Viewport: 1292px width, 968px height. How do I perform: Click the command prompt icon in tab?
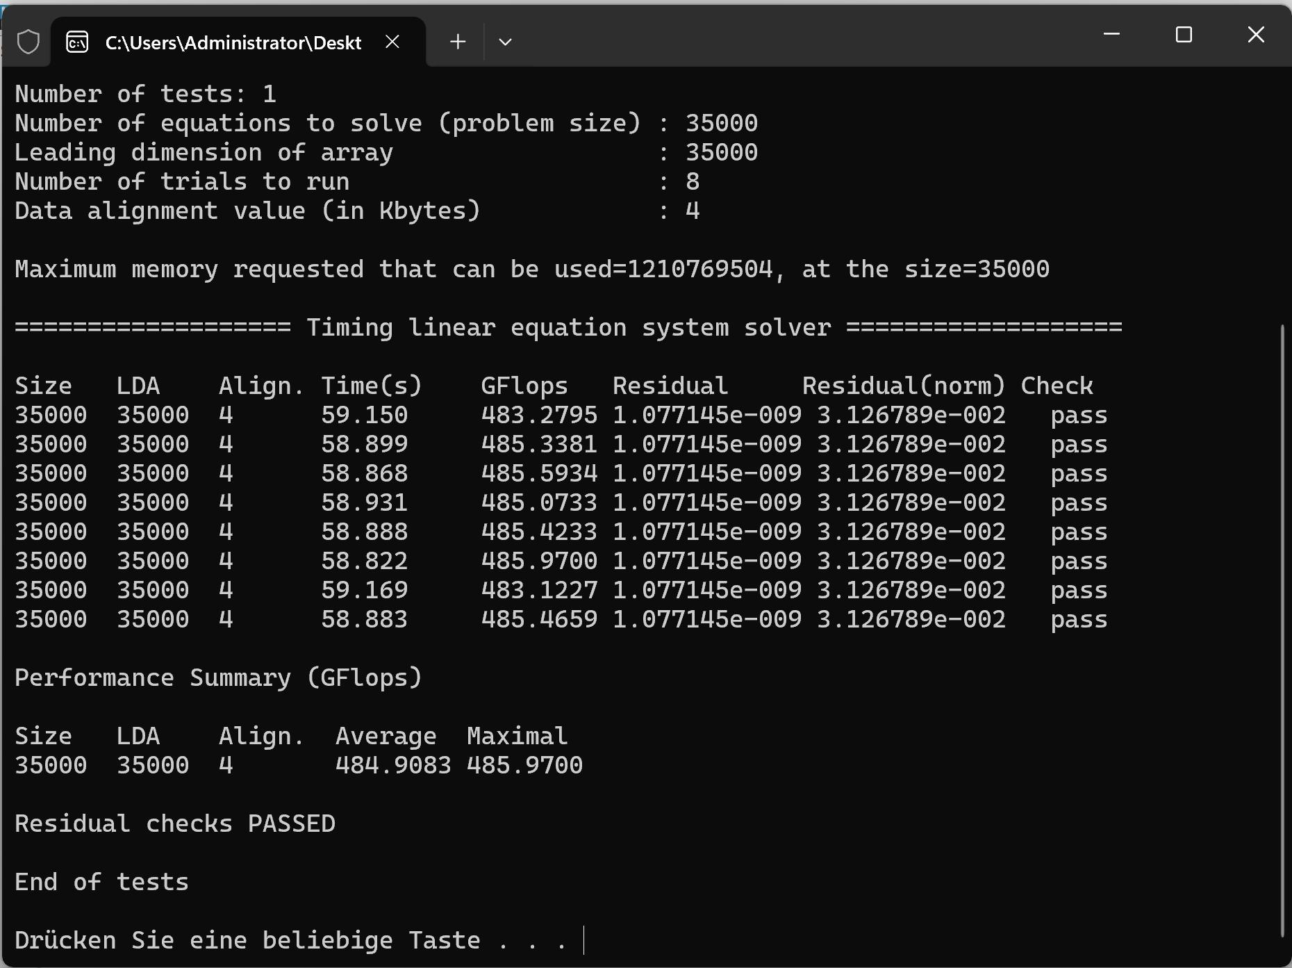pos(77,42)
